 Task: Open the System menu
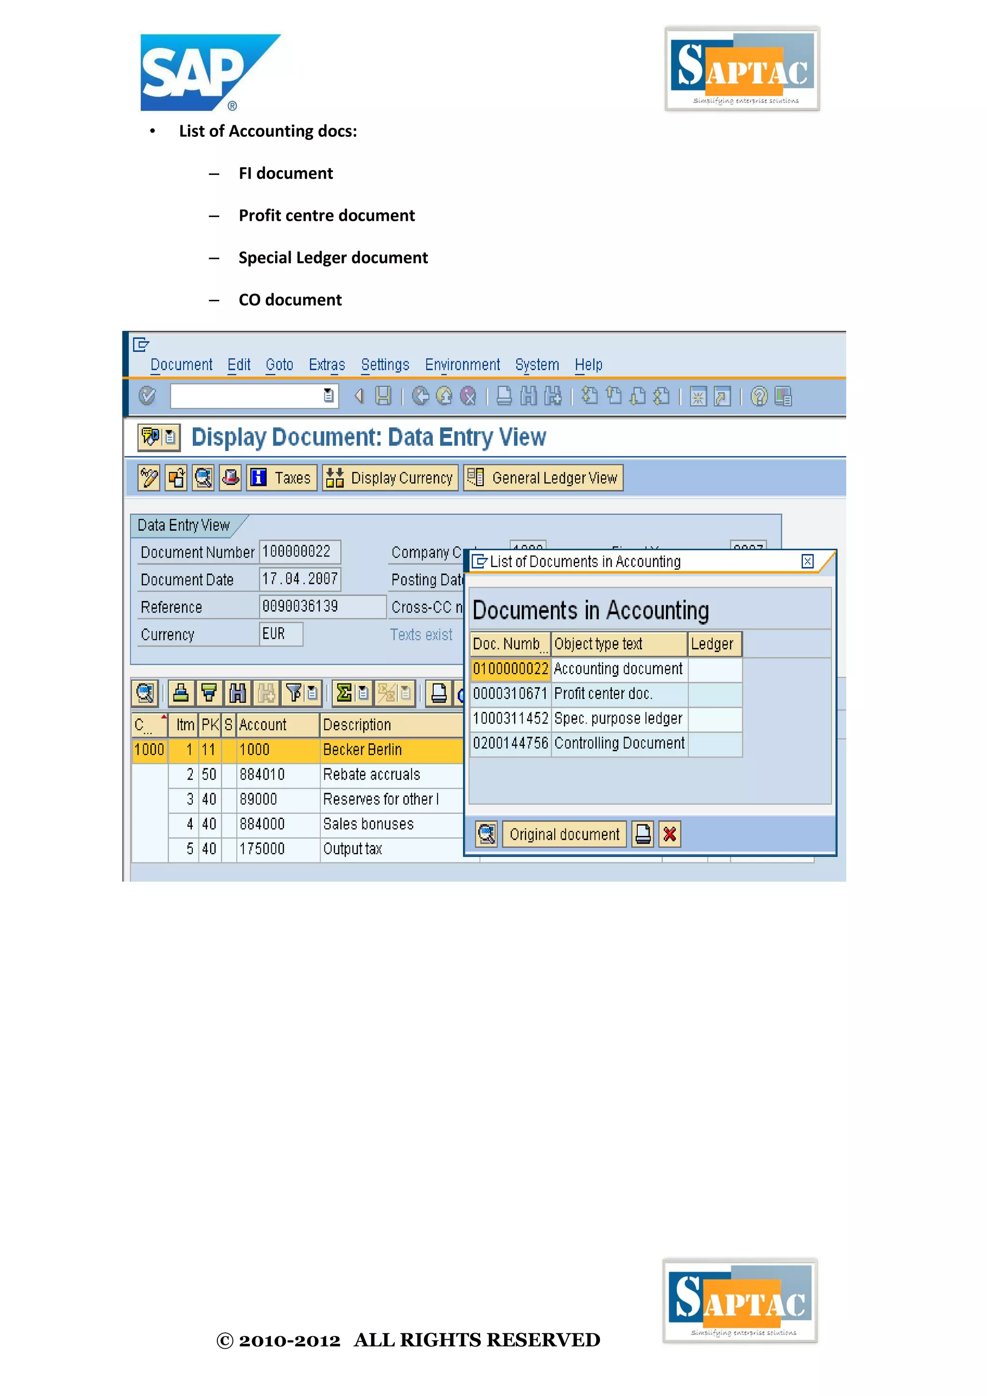pyautogui.click(x=537, y=365)
